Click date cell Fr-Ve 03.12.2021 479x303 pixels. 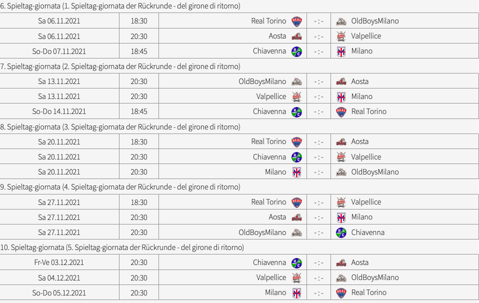click(59, 262)
